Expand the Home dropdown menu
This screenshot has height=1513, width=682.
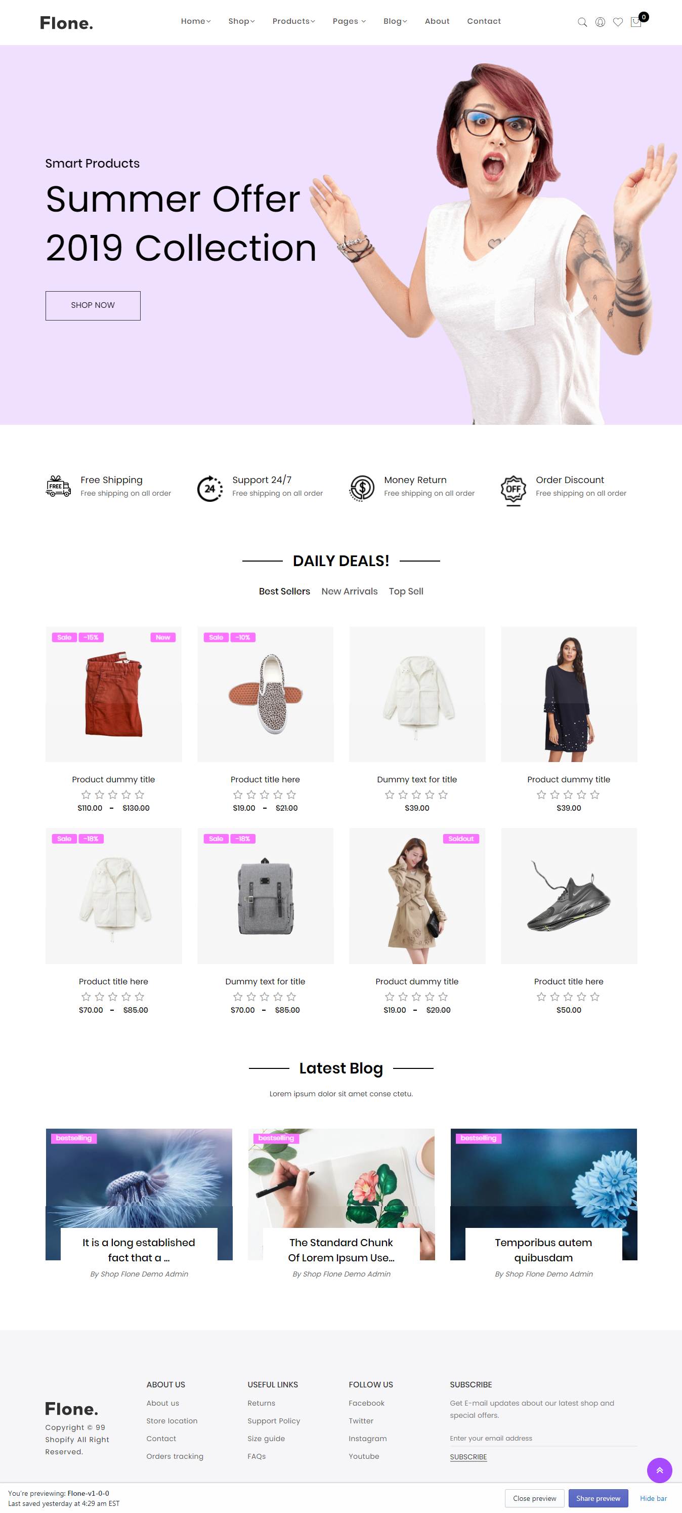(x=195, y=21)
